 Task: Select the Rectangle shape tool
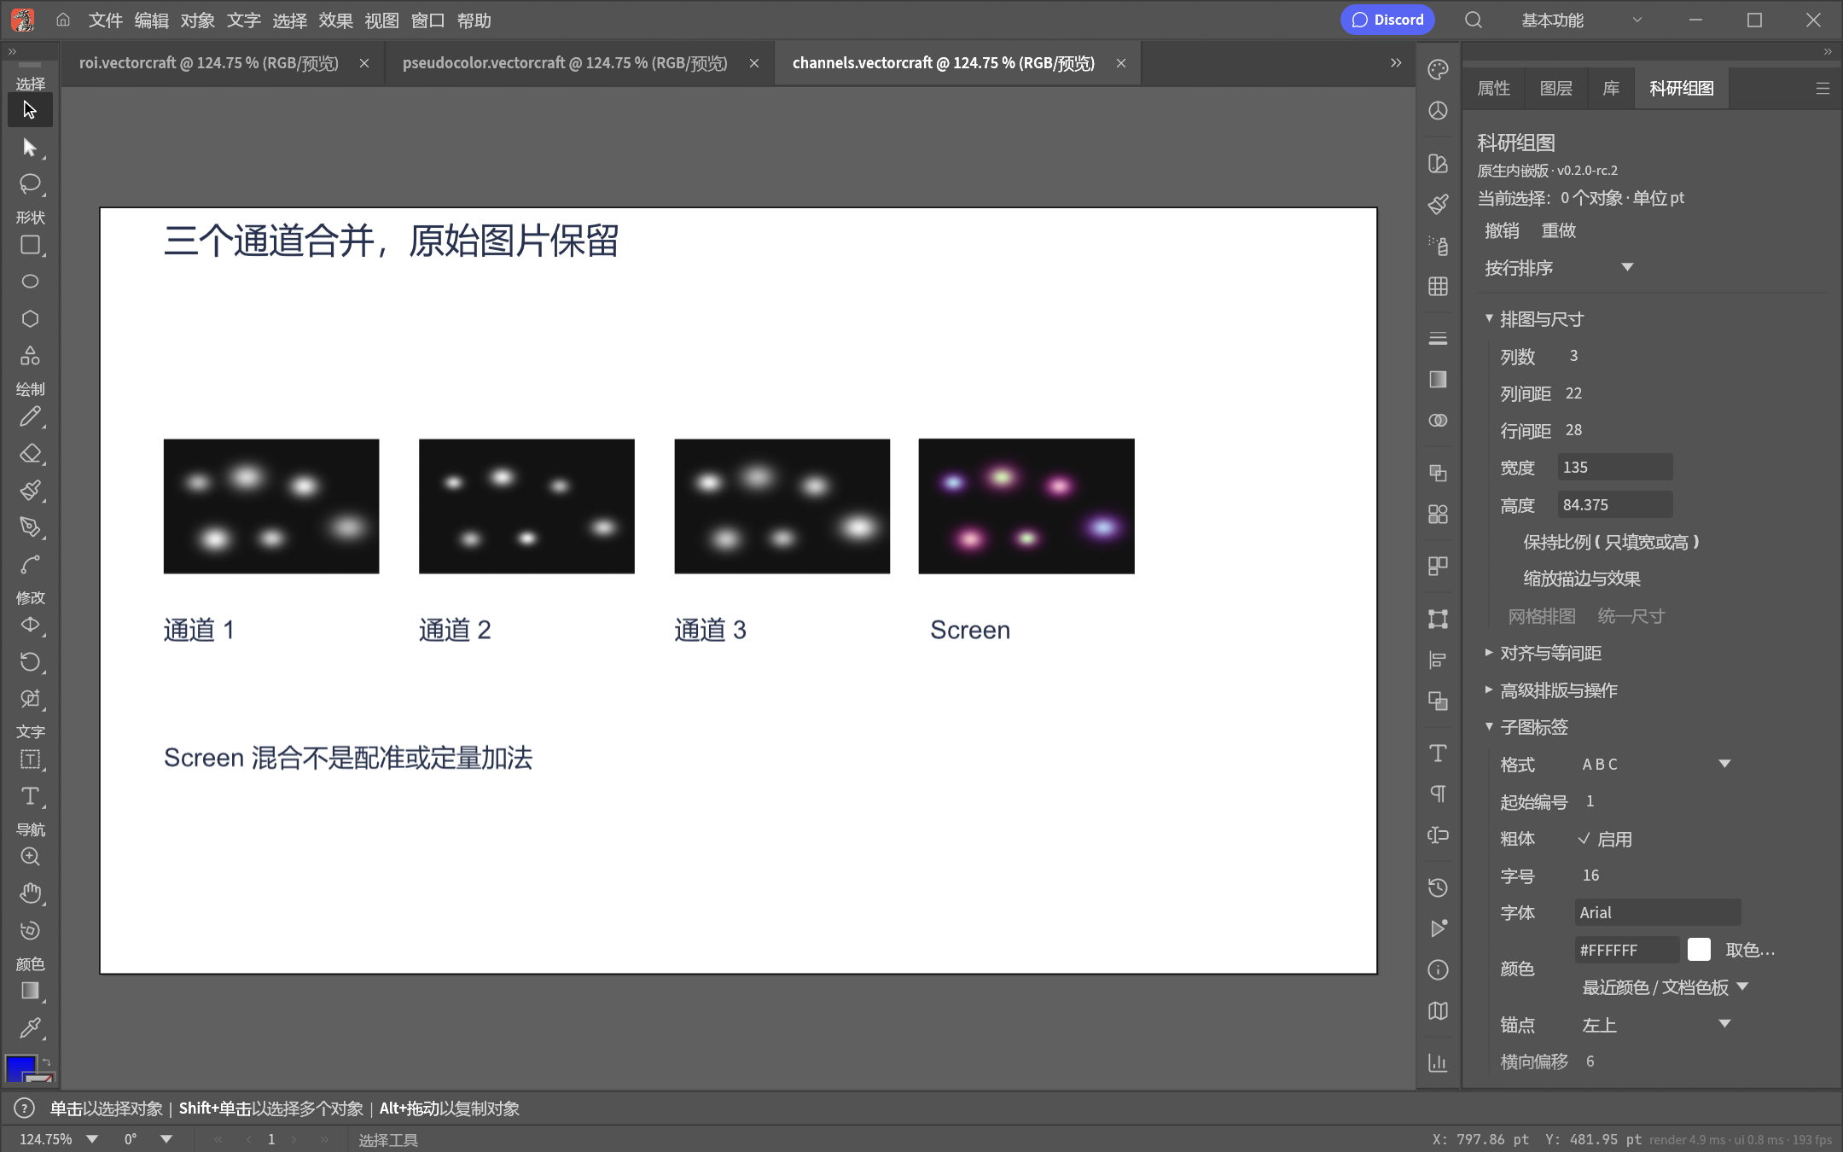(x=30, y=246)
